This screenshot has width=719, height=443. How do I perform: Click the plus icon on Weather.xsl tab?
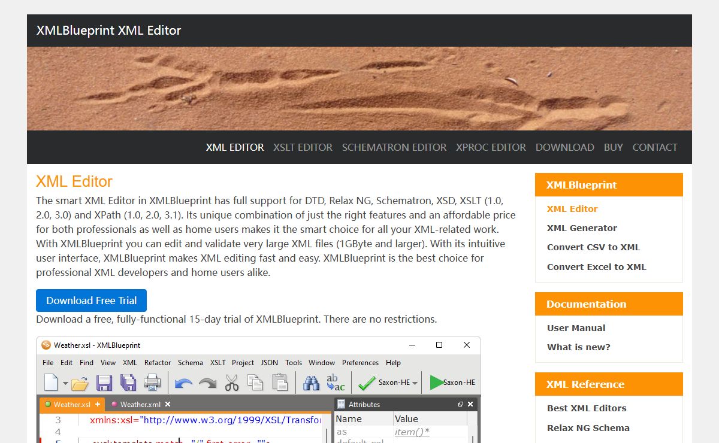pyautogui.click(x=98, y=404)
